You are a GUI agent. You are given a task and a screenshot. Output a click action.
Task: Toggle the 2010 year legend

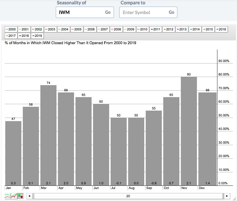pos(142,29)
